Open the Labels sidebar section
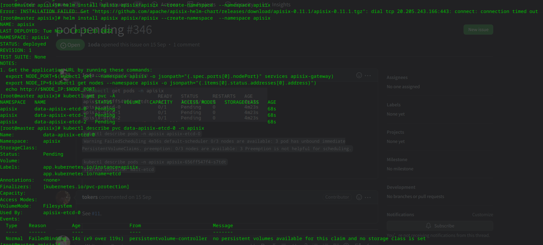 [x=394, y=105]
